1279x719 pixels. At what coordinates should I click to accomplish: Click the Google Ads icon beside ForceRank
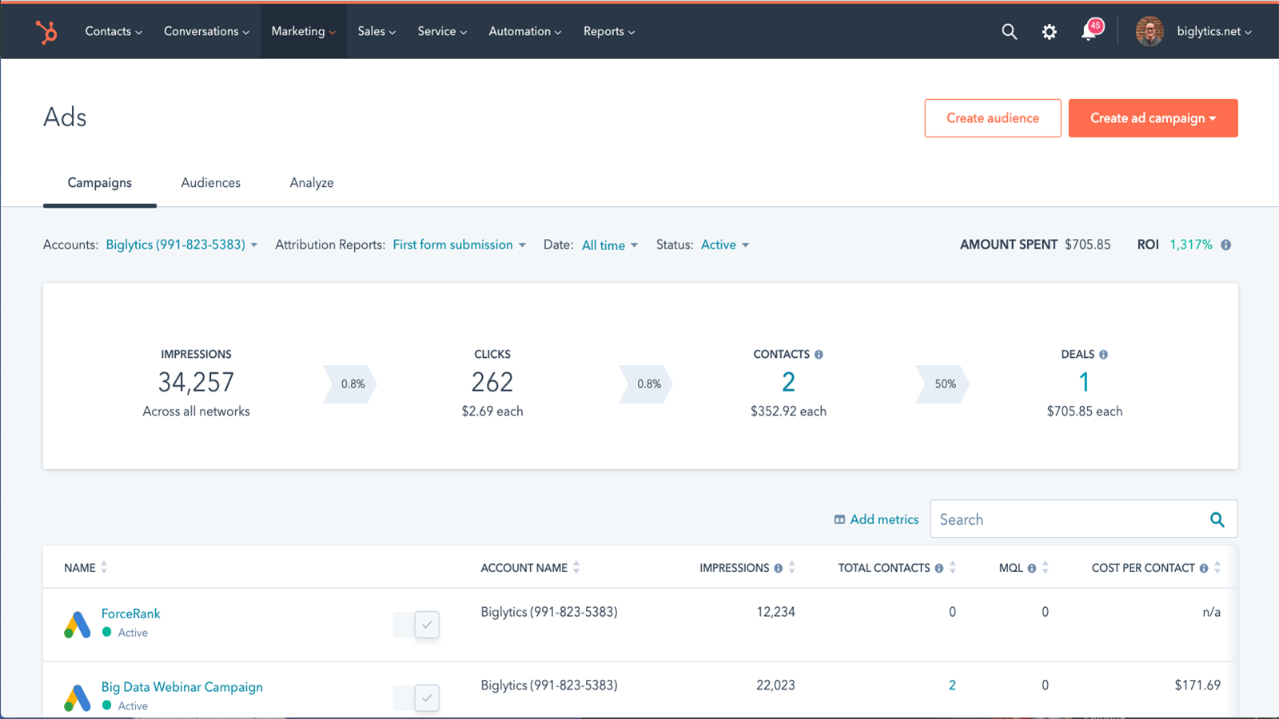click(77, 623)
